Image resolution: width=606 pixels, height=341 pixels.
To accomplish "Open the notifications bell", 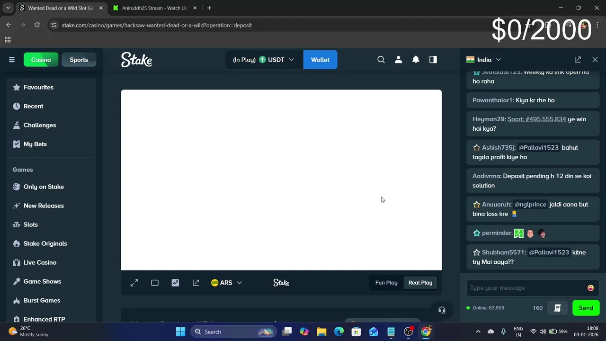I will (416, 60).
